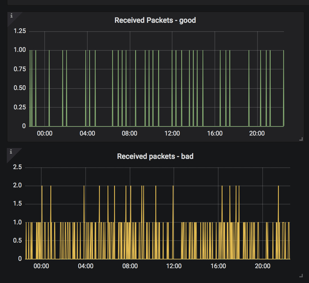
Task: Click the 00:00 x-axis label in good panel
Action: [45, 134]
